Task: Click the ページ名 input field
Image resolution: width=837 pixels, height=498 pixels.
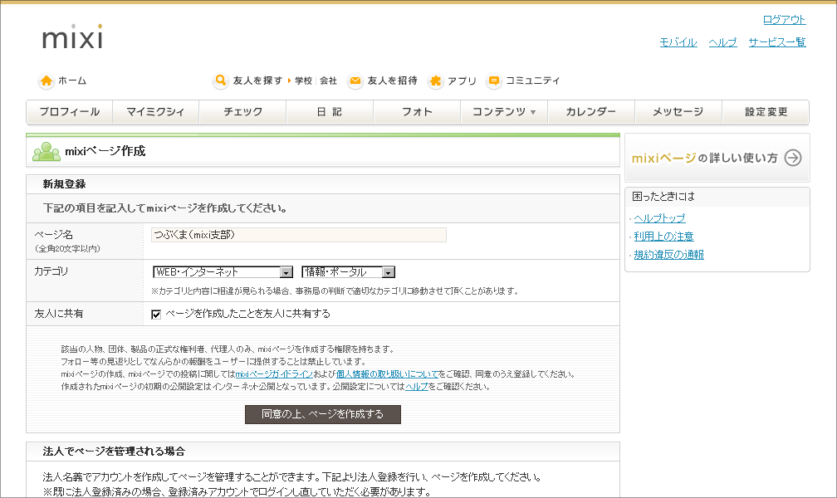Action: (x=299, y=235)
